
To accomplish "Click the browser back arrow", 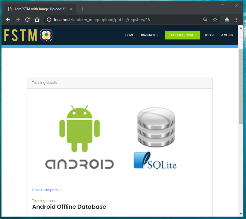I will [8, 20].
